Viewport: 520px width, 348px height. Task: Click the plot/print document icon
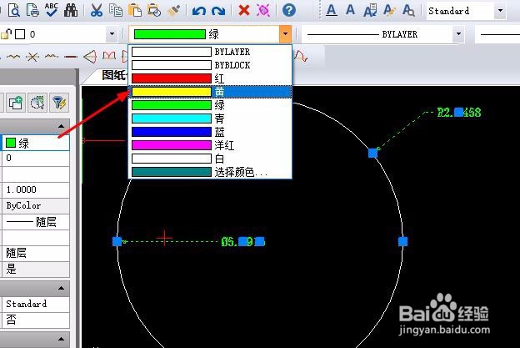(x=32, y=10)
